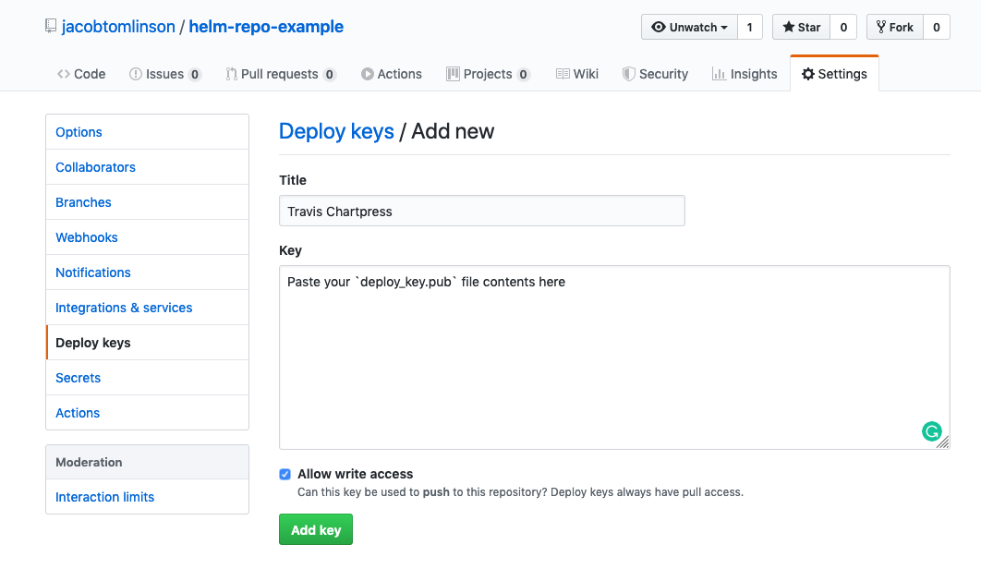Disable the Allow write access checkbox

[x=285, y=475]
